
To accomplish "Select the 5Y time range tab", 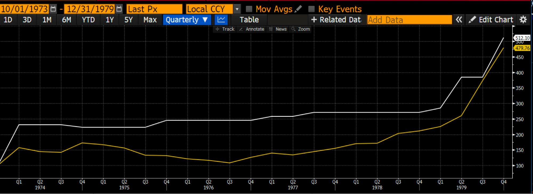I will [x=129, y=20].
